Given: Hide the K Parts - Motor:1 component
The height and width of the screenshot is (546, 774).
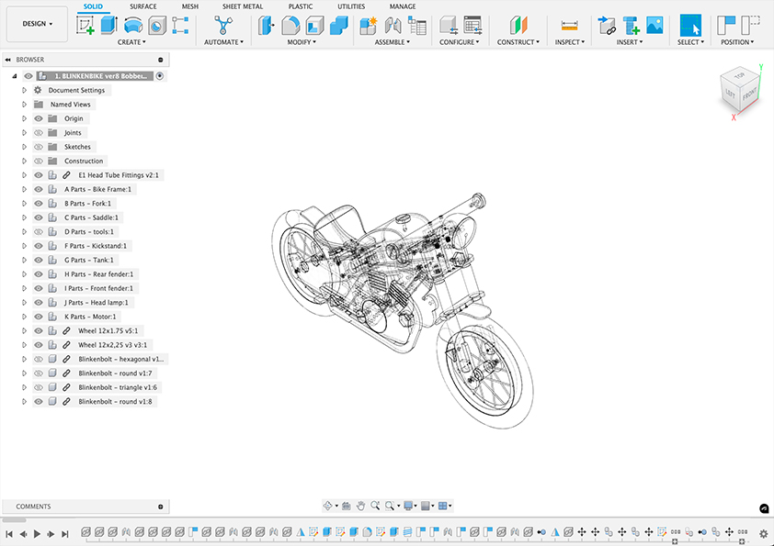Looking at the screenshot, I should pos(38,317).
